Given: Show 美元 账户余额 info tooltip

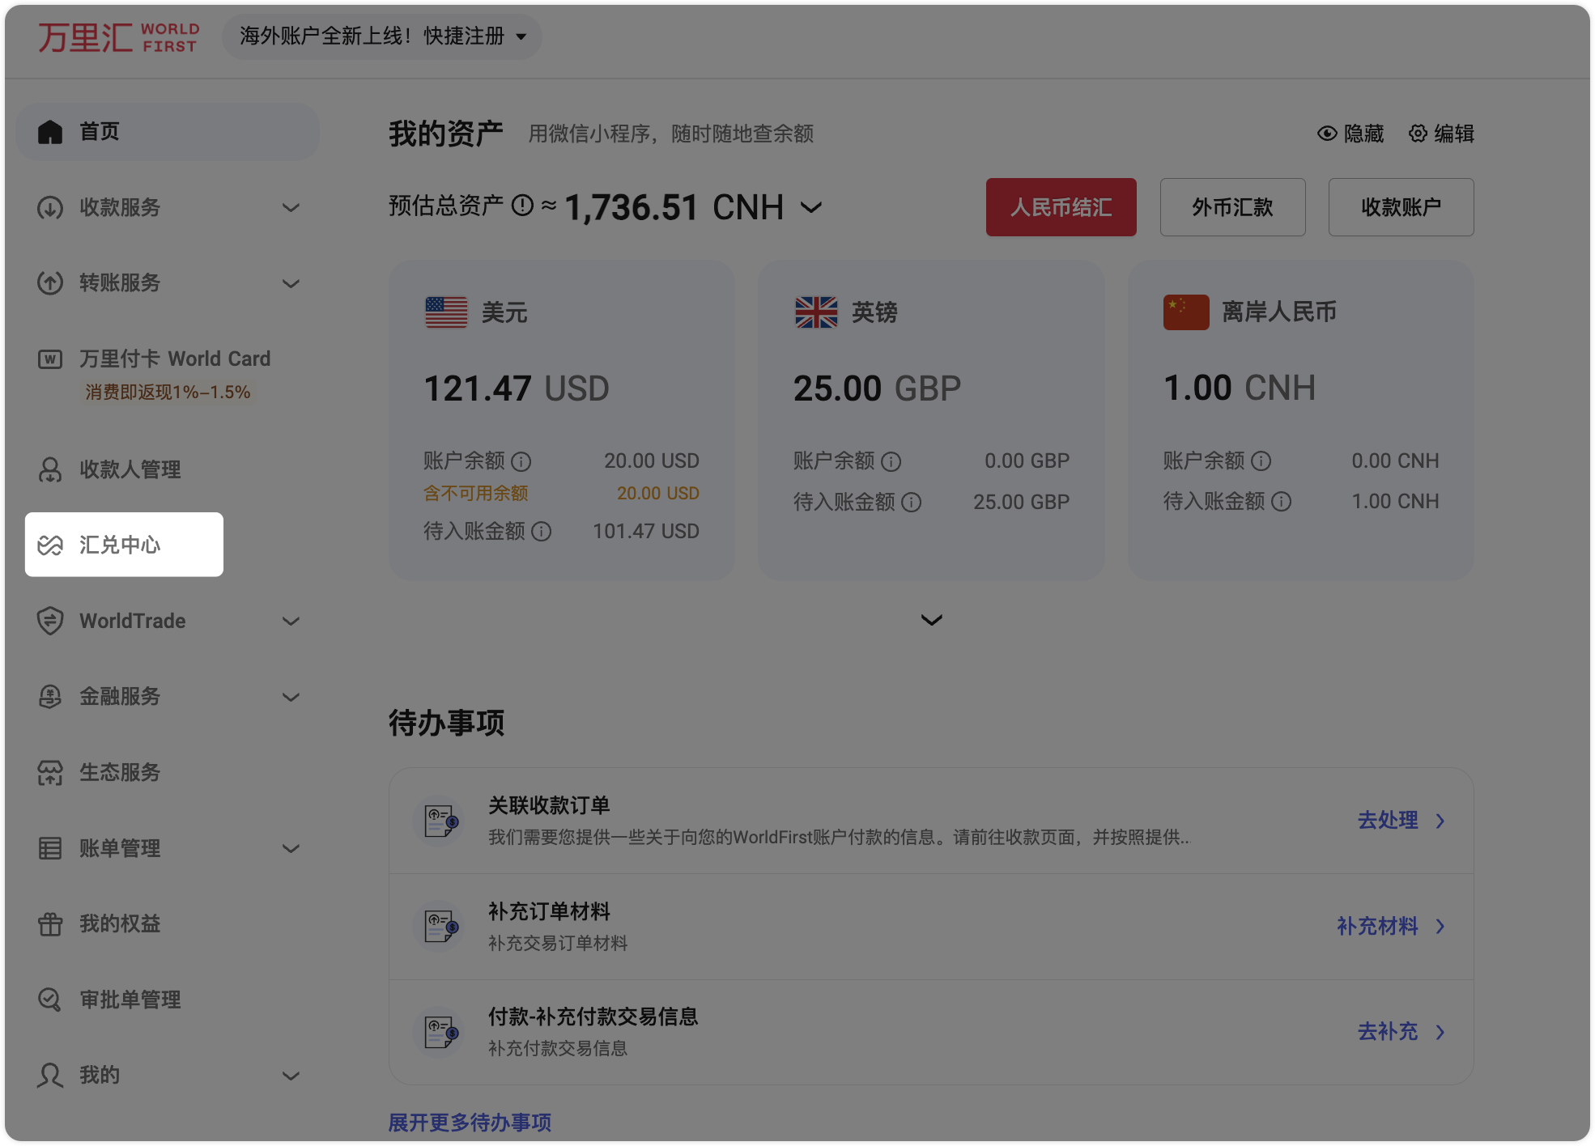Looking at the screenshot, I should (522, 461).
